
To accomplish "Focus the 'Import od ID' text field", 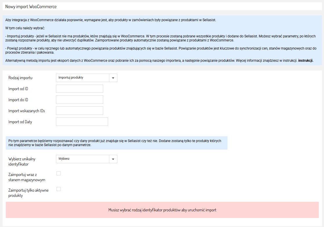I will tap(79, 89).
